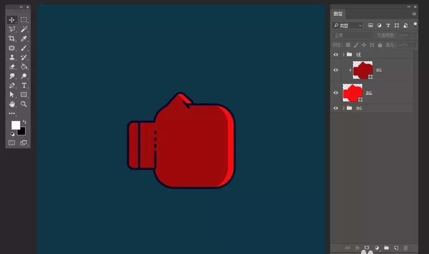Image resolution: width=429 pixels, height=254 pixels.
Task: Open the 填充 fill value dropdown
Action: [414, 45]
